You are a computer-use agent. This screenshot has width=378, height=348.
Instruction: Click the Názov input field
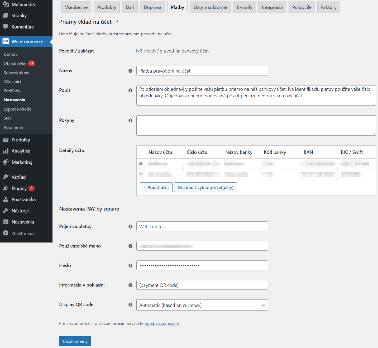[x=202, y=71]
